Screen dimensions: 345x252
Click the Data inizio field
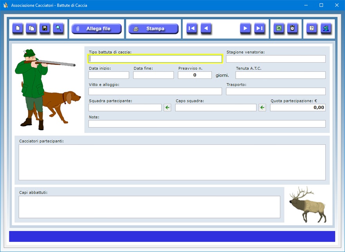click(x=109, y=75)
